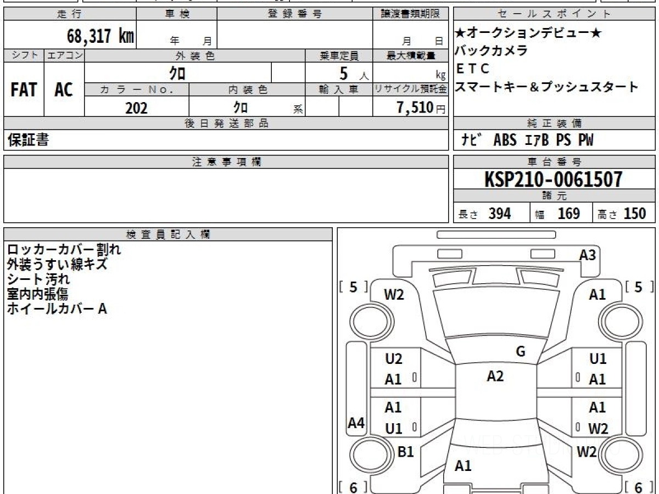
Task: Click ABS in the equipment row
Action: pos(505,140)
